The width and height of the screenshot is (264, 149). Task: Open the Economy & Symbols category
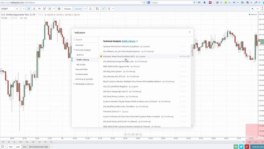coord(84,79)
